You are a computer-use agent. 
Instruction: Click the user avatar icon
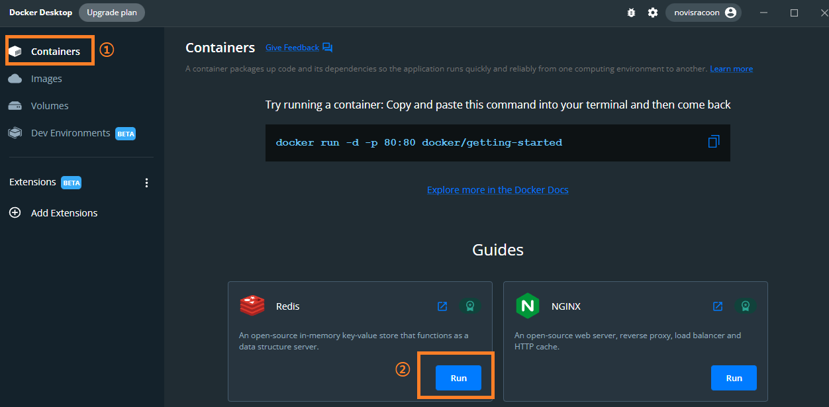(730, 13)
